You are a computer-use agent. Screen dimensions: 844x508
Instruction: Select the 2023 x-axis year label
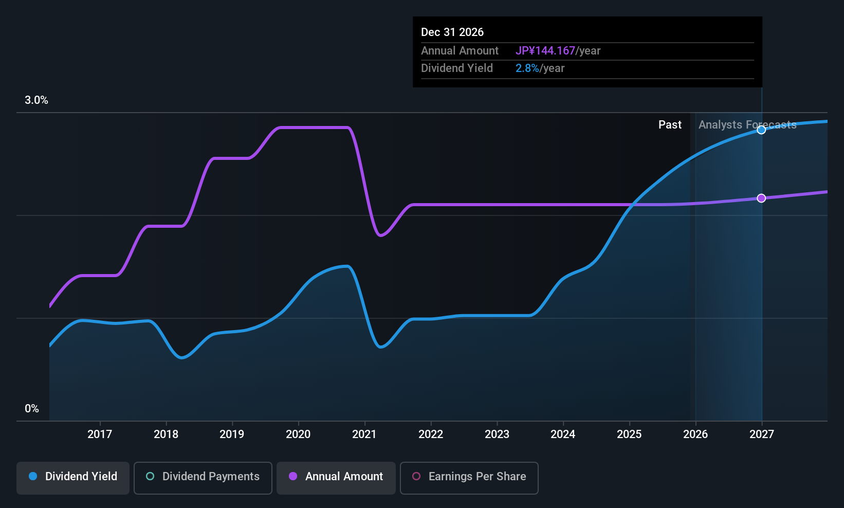coord(497,434)
